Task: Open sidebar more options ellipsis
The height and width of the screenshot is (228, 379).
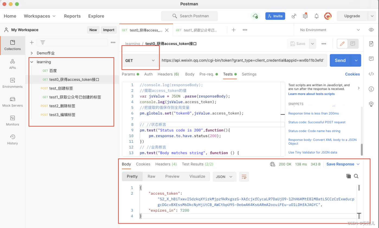Action: (x=113, y=43)
